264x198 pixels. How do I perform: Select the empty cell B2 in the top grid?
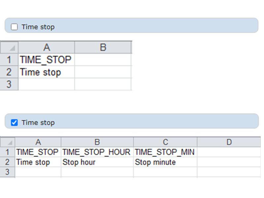point(103,72)
